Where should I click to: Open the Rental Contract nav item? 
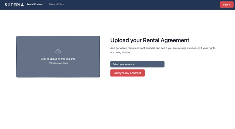pos(35,4)
